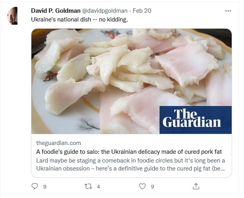The height and width of the screenshot is (198, 244).
Task: Retweet this post via retweet icon
Action: (x=88, y=186)
